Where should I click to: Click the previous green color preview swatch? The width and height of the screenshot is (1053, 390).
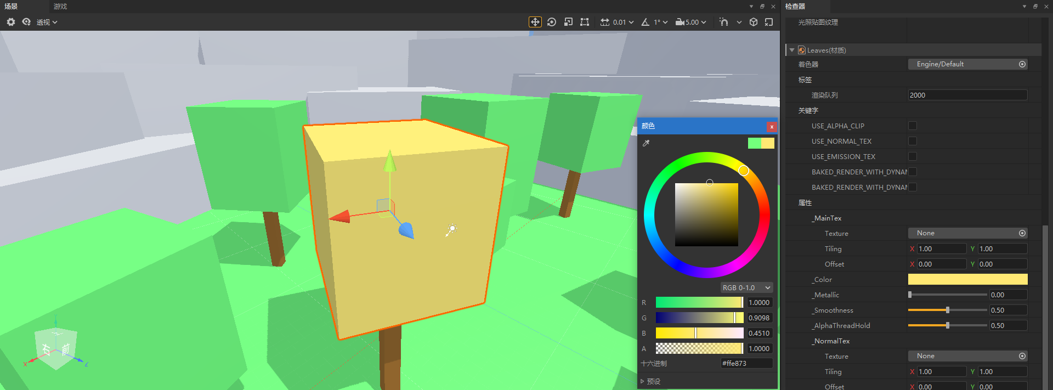pos(755,143)
